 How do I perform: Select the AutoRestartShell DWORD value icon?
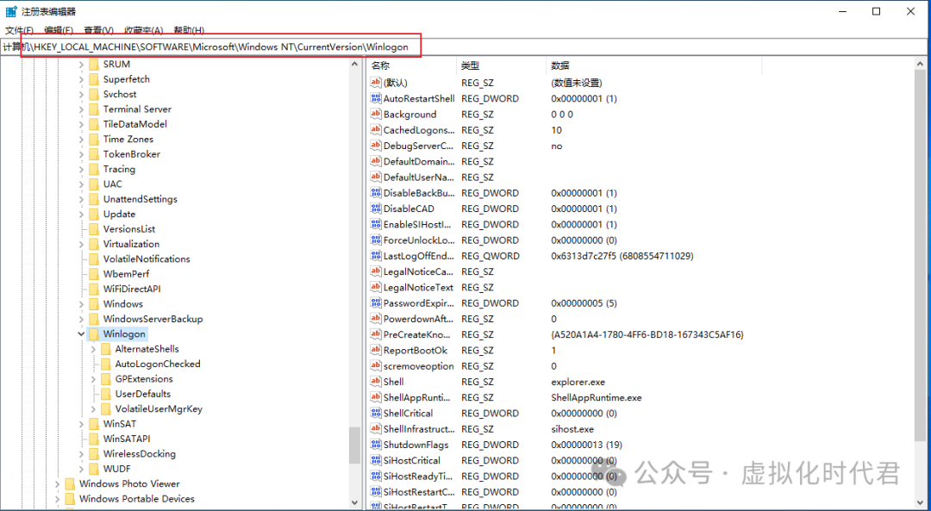point(375,98)
